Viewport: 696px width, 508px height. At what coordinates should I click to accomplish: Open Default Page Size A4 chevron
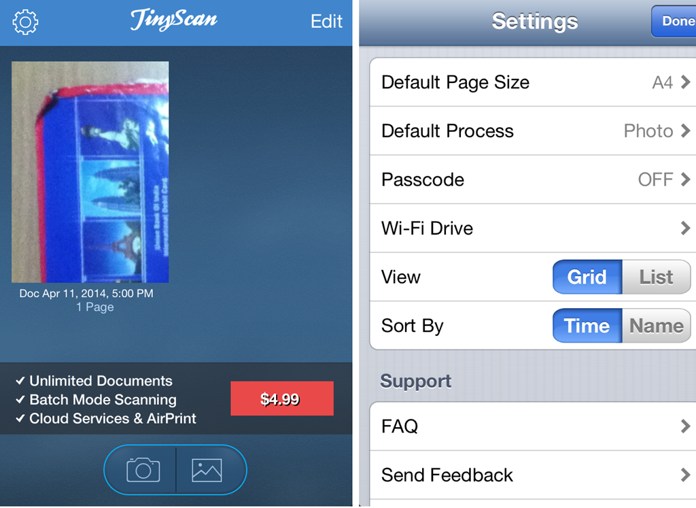pyautogui.click(x=685, y=82)
